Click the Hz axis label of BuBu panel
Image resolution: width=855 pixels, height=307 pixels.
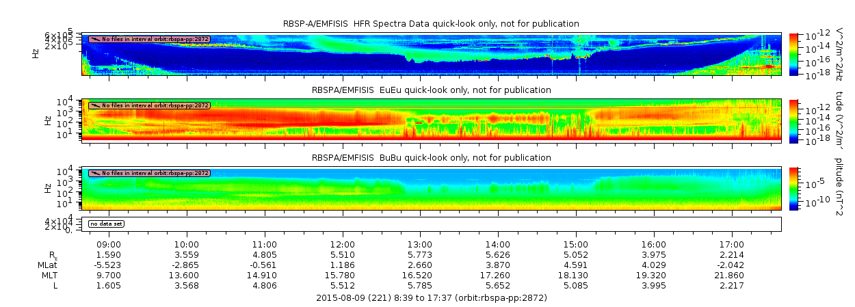(47, 188)
